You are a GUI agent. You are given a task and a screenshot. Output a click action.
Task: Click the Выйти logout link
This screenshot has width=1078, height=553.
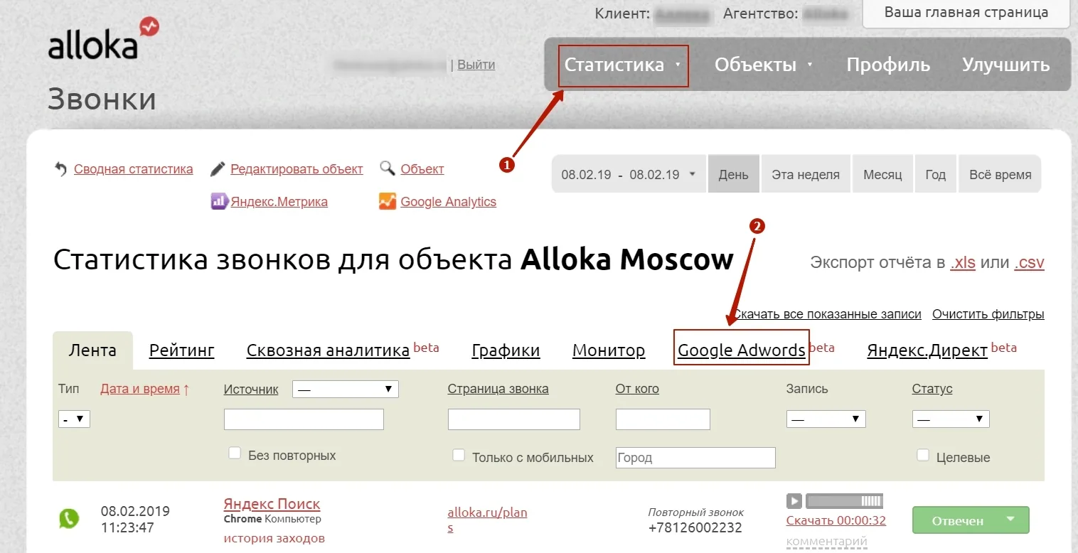point(476,65)
